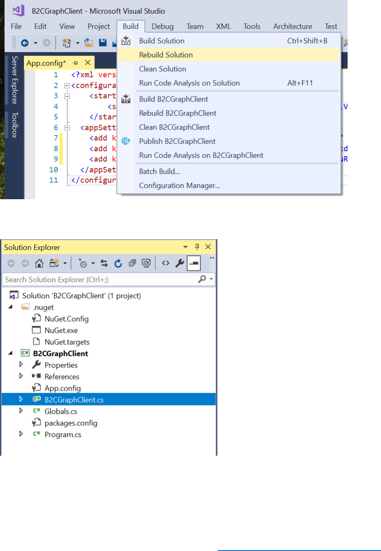Pin the App.config tab
Screen dimensions: 381x551
(x=75, y=63)
